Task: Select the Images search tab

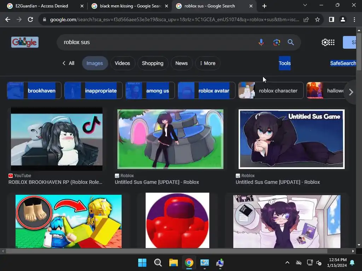Action: (x=95, y=63)
